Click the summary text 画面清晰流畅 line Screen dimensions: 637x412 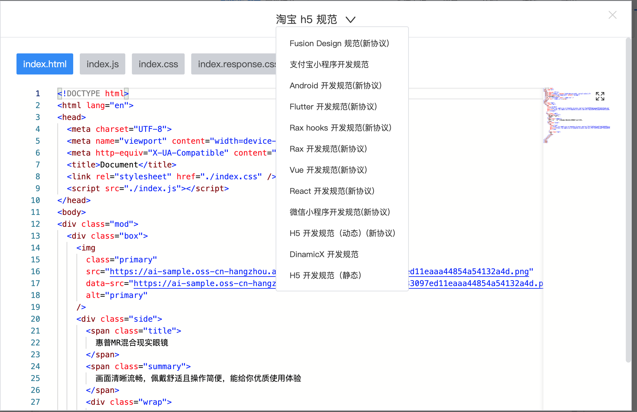click(x=198, y=378)
